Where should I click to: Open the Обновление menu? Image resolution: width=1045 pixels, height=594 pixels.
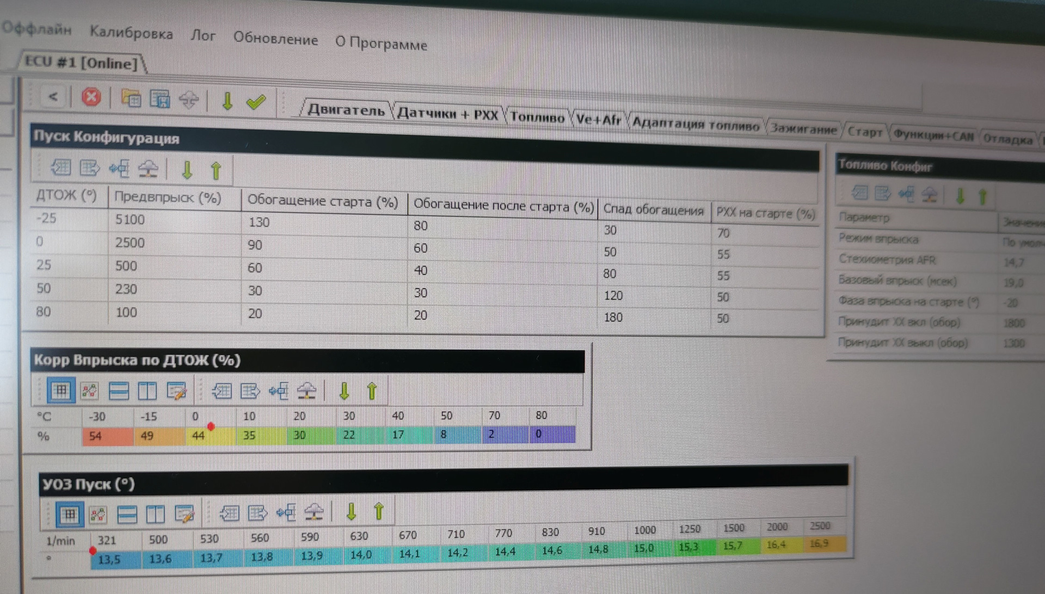pyautogui.click(x=275, y=39)
